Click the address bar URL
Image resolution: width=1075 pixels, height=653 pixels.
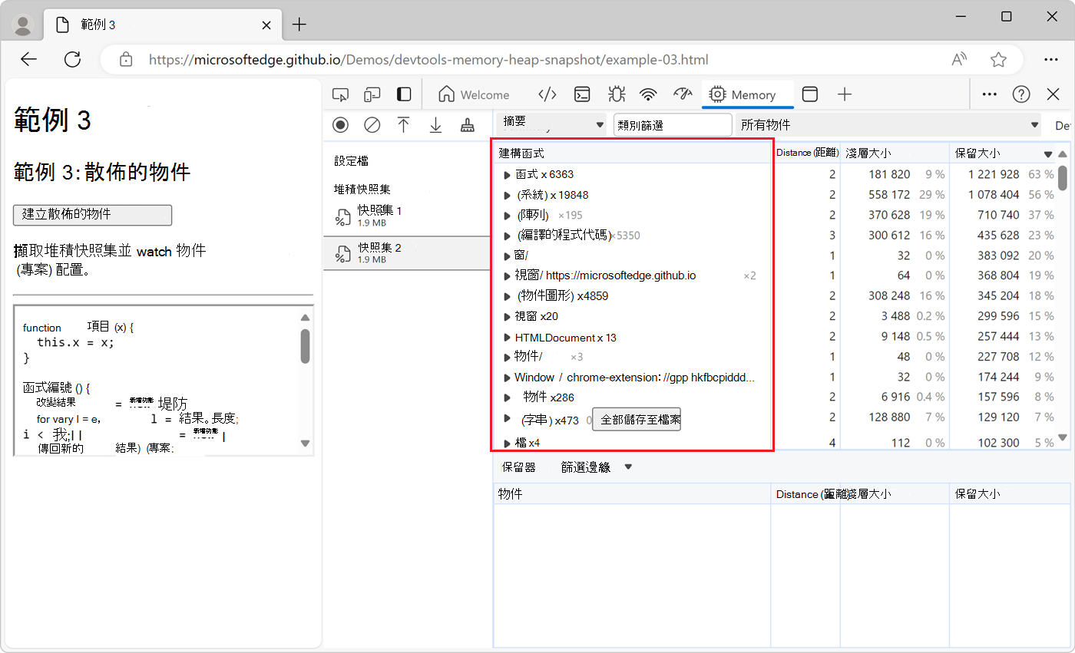(428, 59)
